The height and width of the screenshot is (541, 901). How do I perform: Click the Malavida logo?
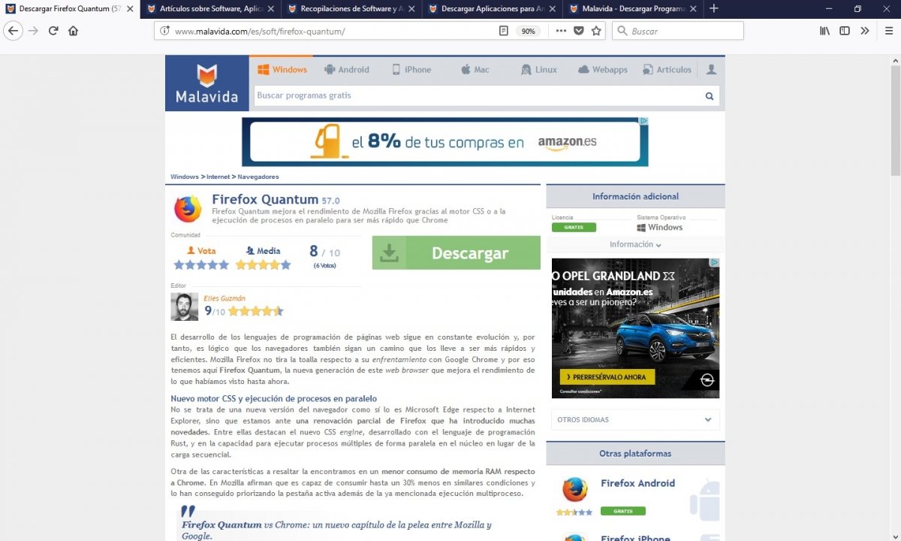206,83
